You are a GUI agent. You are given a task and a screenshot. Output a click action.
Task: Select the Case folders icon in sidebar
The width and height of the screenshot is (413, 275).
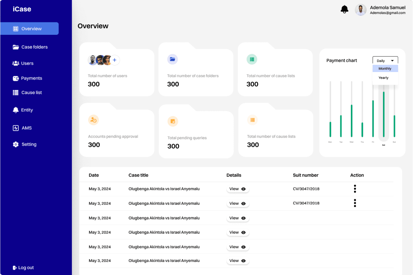[x=16, y=47]
